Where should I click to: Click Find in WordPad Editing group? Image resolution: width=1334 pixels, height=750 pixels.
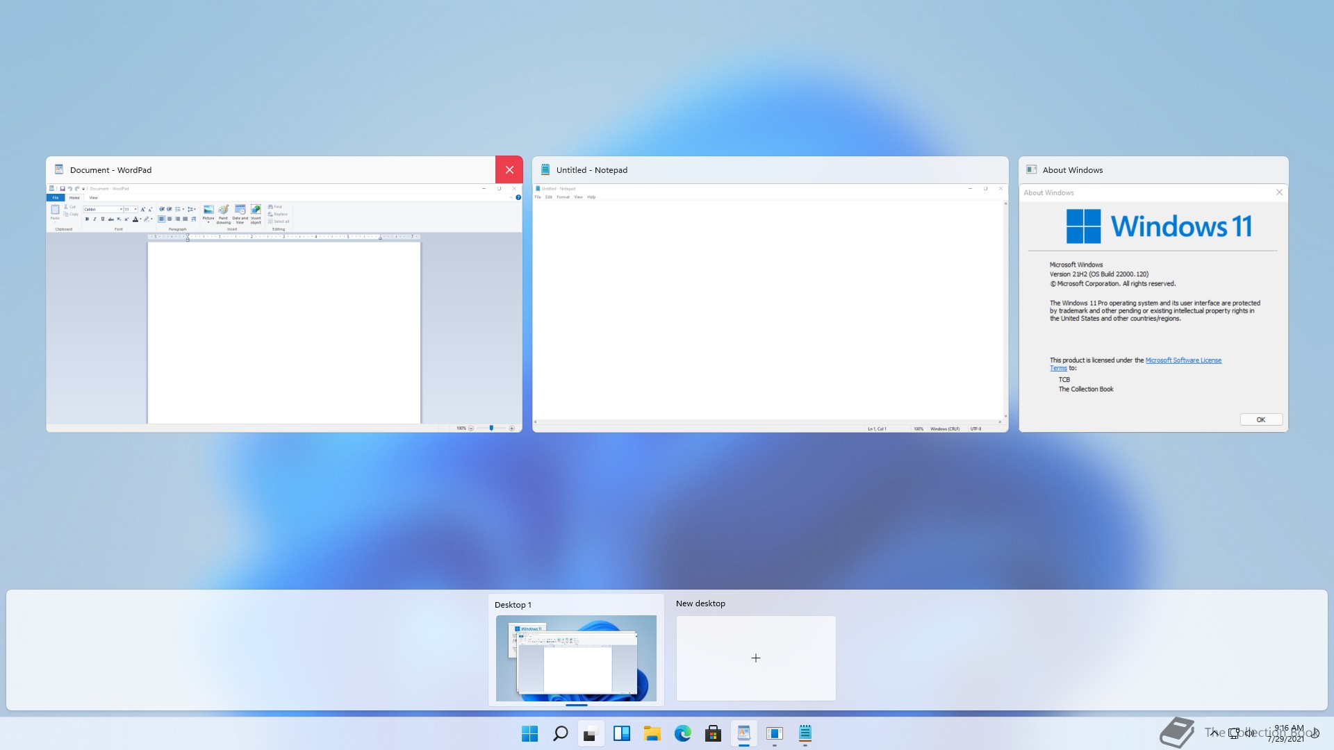point(275,207)
